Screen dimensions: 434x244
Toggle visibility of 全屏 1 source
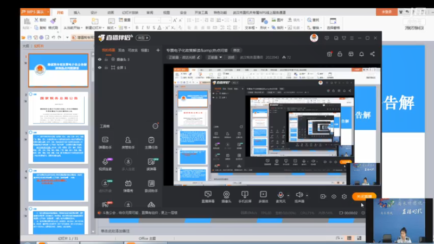[x=100, y=67]
